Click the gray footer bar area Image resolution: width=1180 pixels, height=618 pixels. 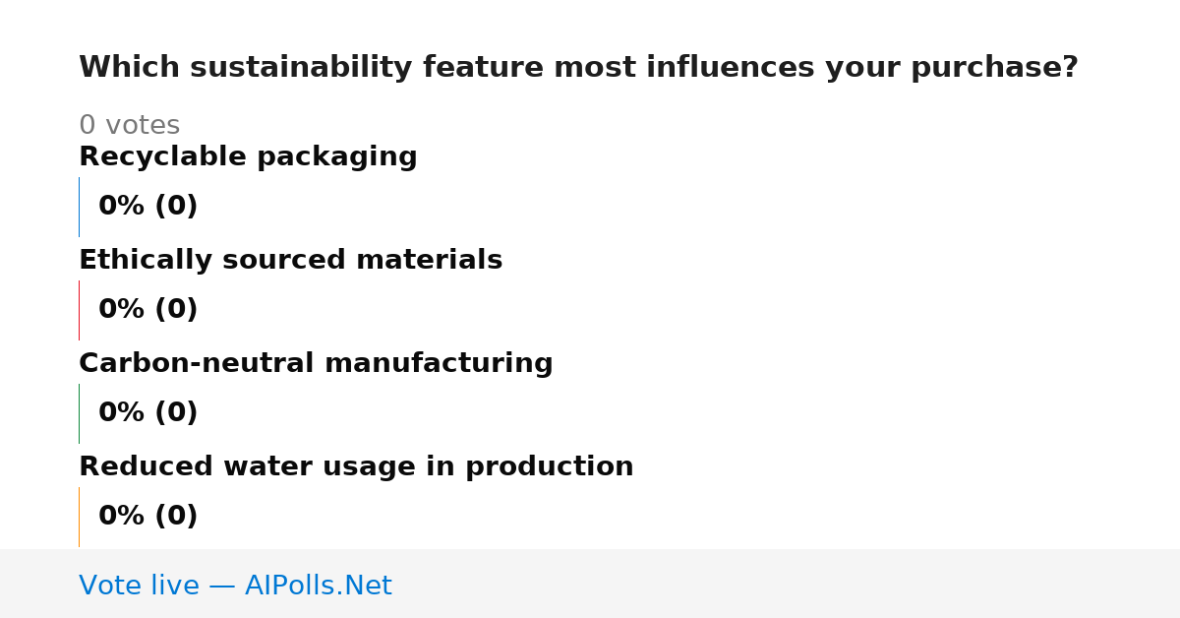click(590, 584)
